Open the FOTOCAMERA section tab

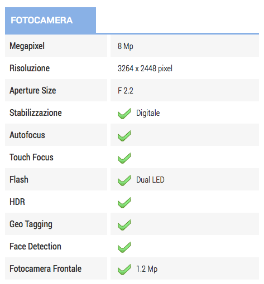coord(50,21)
